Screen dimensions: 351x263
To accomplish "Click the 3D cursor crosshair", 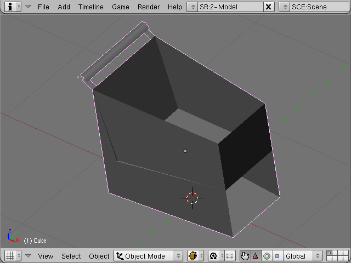I will [x=193, y=198].
